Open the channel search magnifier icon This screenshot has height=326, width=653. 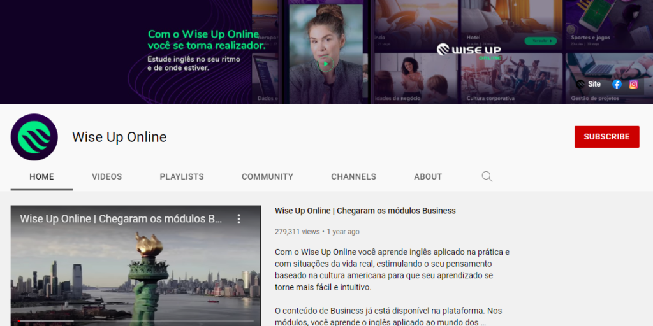487,176
